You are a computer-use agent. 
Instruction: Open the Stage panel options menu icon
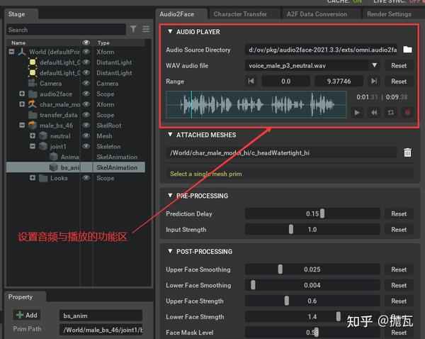[x=146, y=29]
